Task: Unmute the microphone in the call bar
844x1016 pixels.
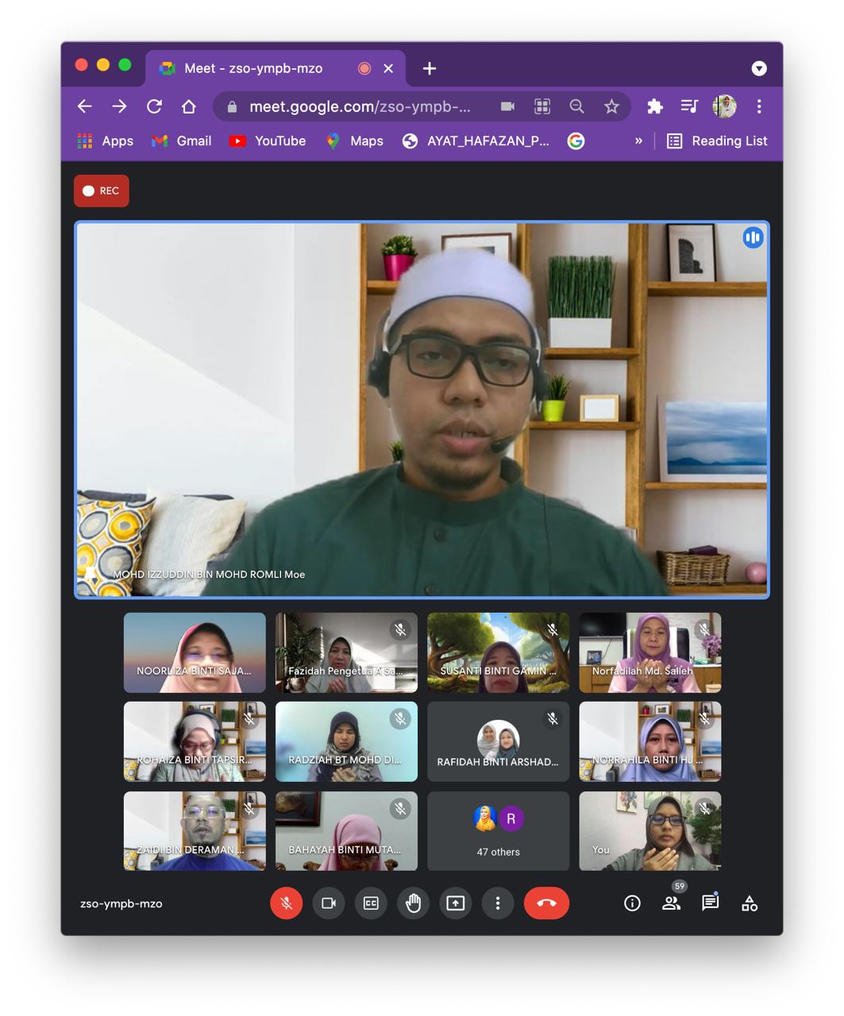Action: coord(286,903)
